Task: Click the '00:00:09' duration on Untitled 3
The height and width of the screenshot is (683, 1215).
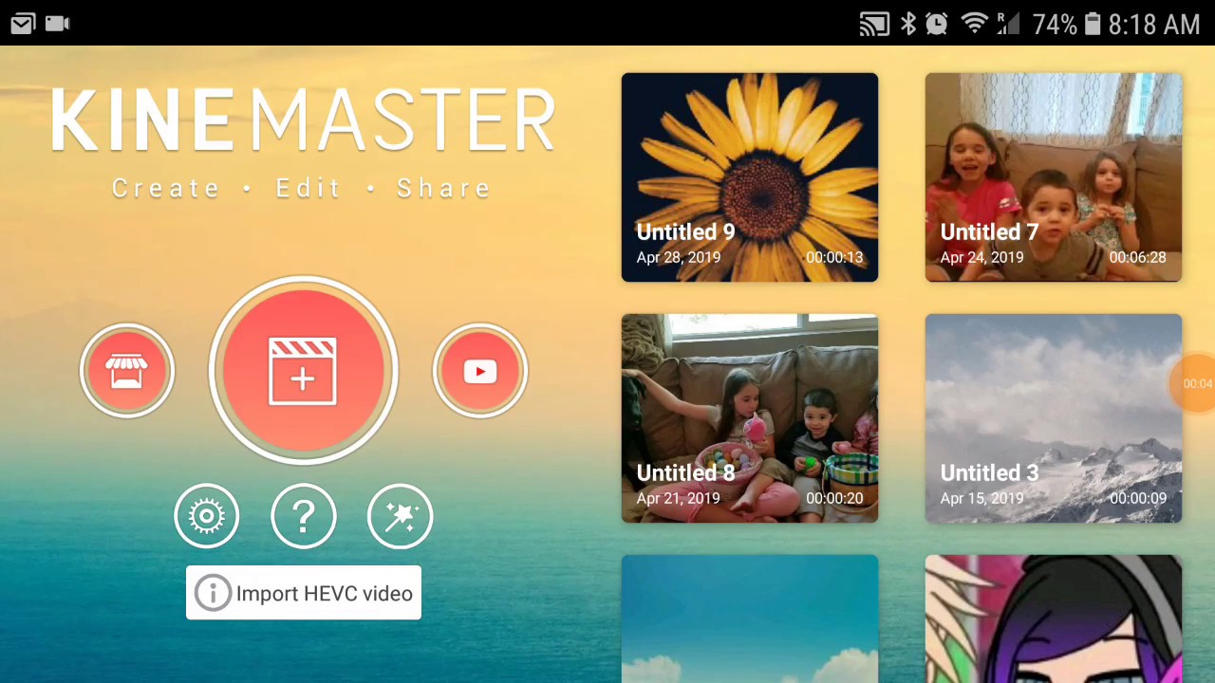Action: (1138, 498)
